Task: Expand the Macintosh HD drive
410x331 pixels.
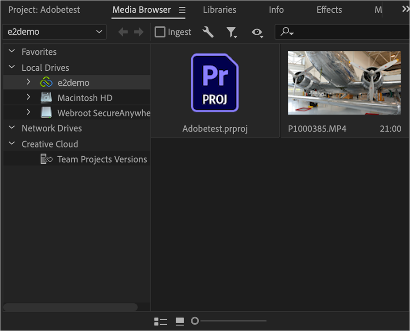Action: tap(29, 97)
